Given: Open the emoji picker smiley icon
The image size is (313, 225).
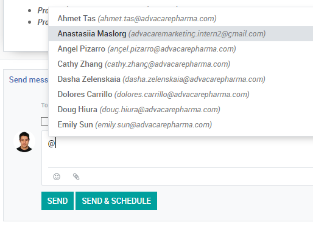Looking at the screenshot, I should click(x=57, y=176).
